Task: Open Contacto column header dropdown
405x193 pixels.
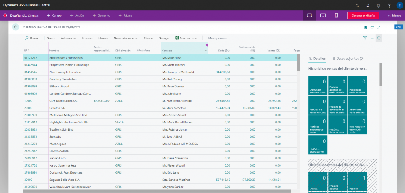Action: (x=206, y=51)
